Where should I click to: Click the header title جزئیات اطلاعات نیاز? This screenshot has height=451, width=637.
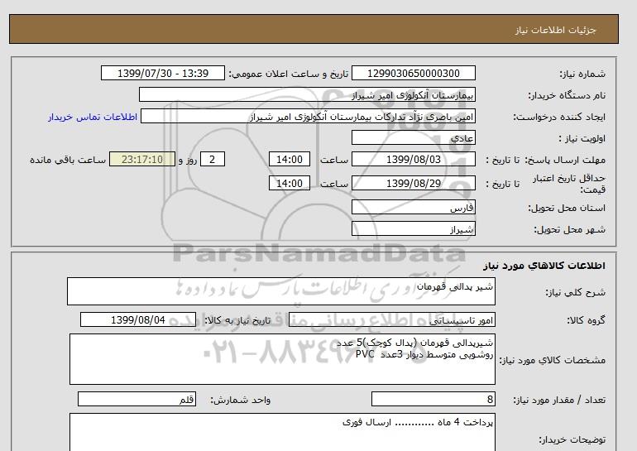tap(555, 30)
